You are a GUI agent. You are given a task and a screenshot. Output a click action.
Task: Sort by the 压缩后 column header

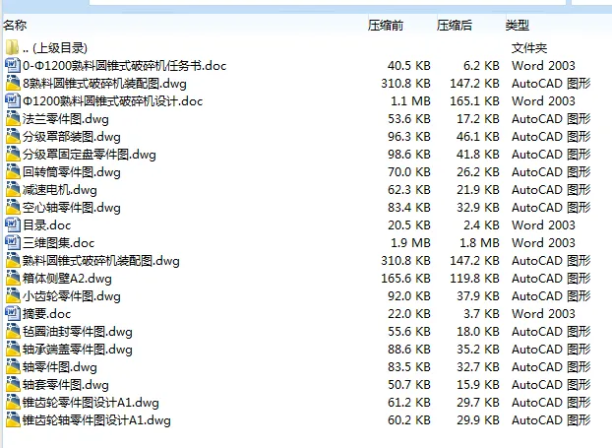455,26
